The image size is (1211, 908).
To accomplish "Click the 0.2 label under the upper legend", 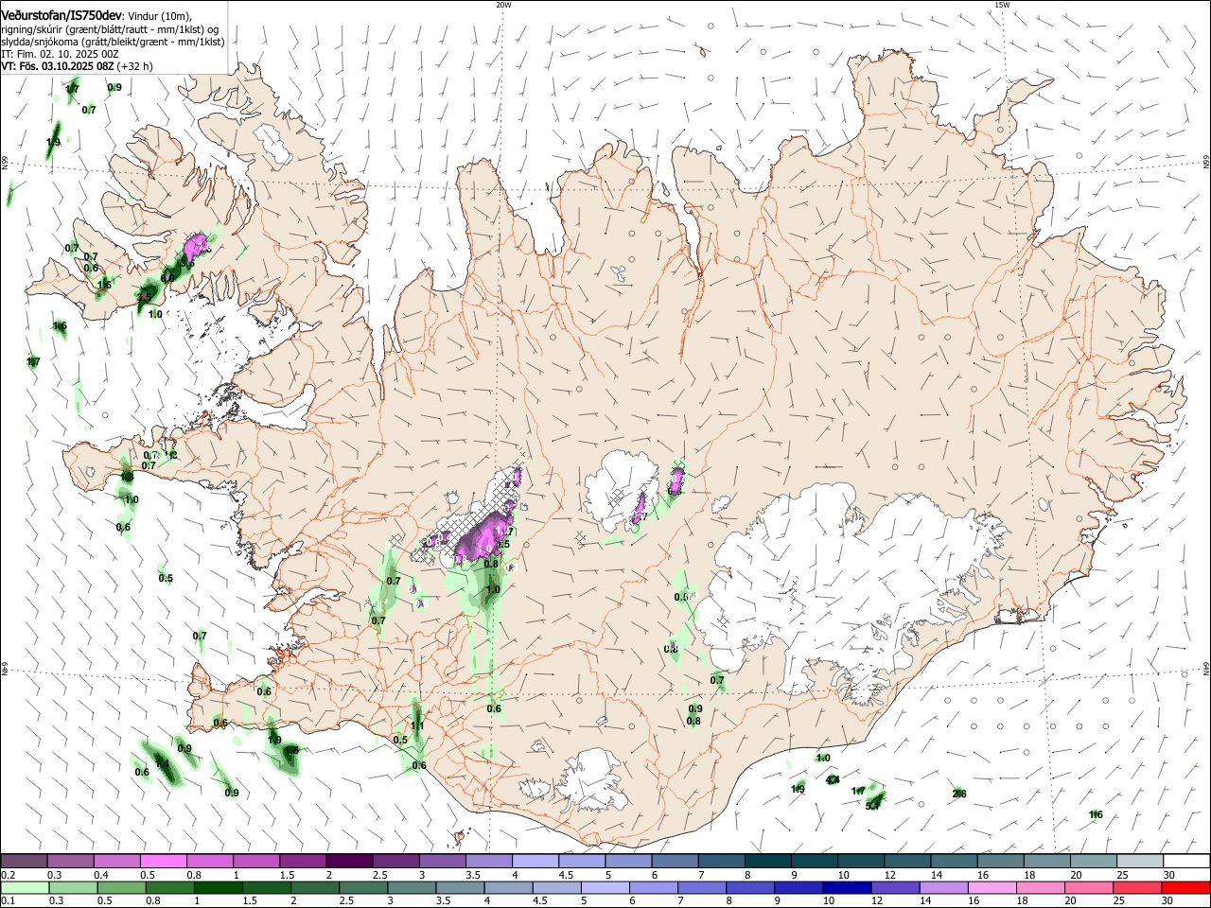I will coord(8,875).
